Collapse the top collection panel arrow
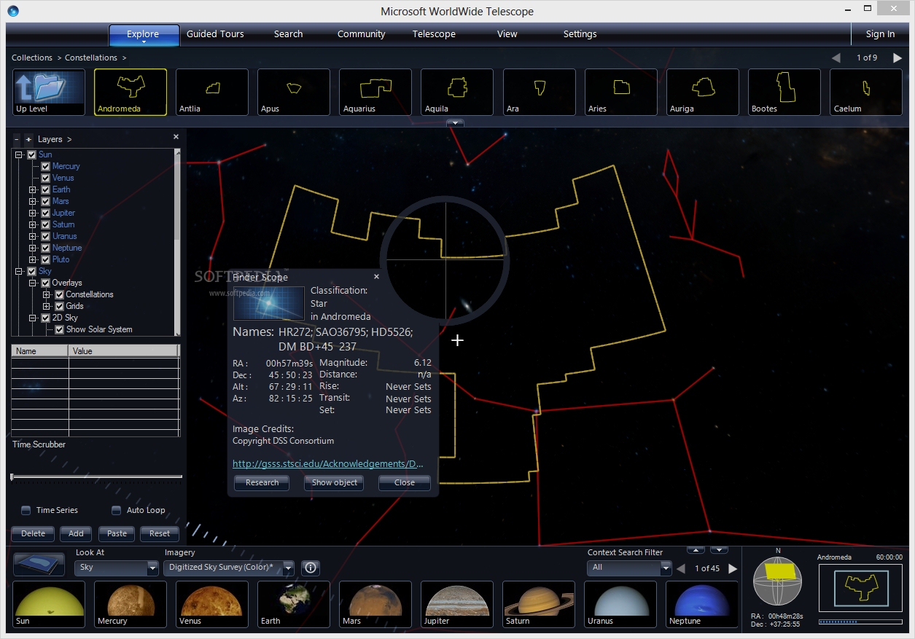The width and height of the screenshot is (915, 639). click(455, 123)
